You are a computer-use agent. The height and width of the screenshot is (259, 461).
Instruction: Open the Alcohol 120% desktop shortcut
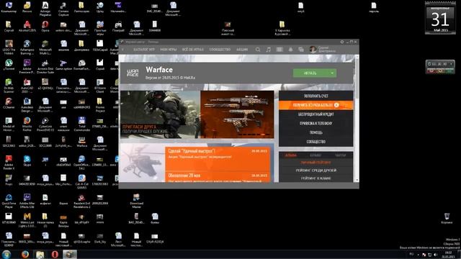pyautogui.click(x=27, y=26)
